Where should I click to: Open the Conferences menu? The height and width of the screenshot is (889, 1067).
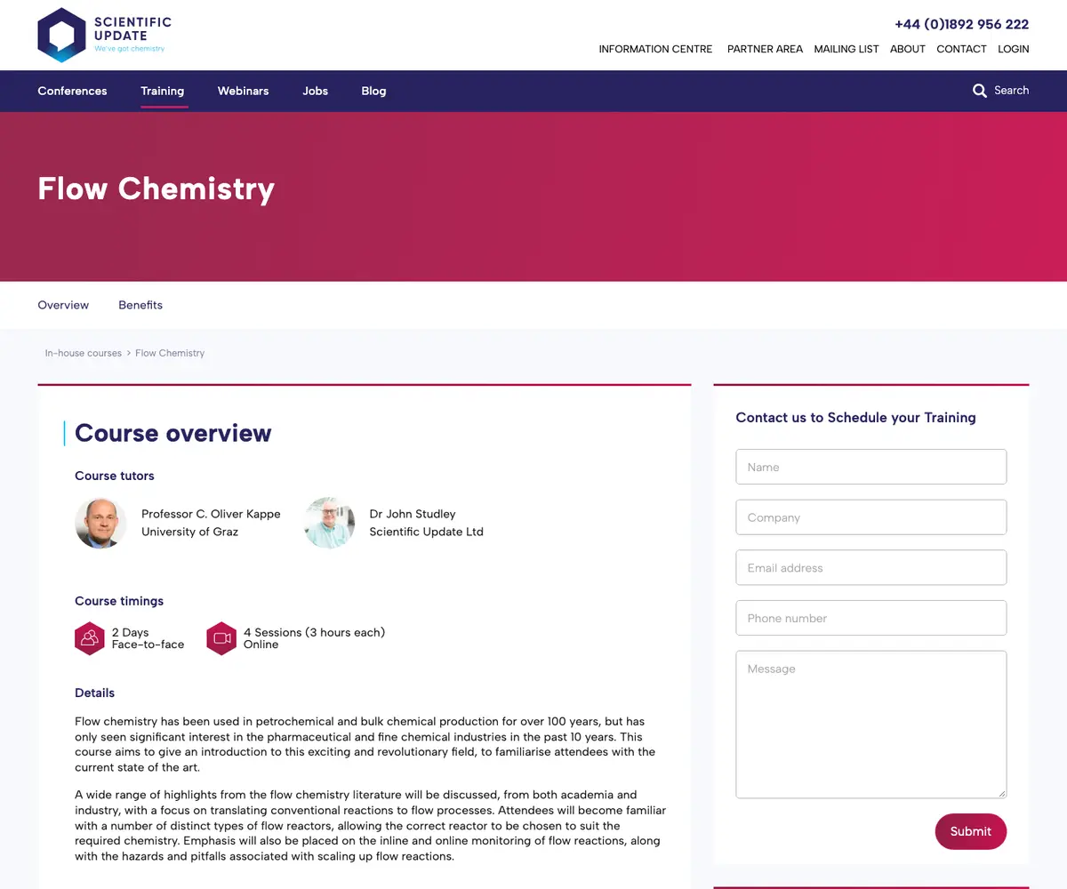point(72,91)
